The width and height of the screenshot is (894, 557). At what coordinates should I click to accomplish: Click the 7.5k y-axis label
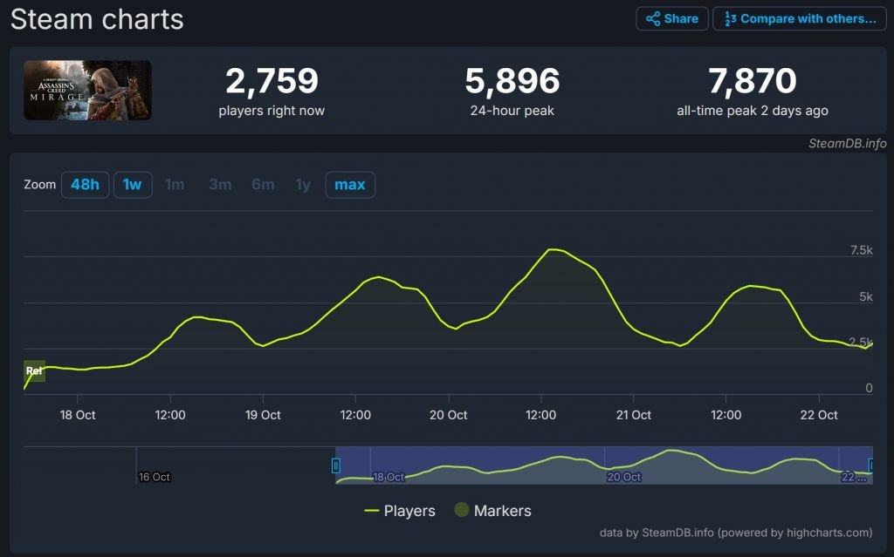861,250
